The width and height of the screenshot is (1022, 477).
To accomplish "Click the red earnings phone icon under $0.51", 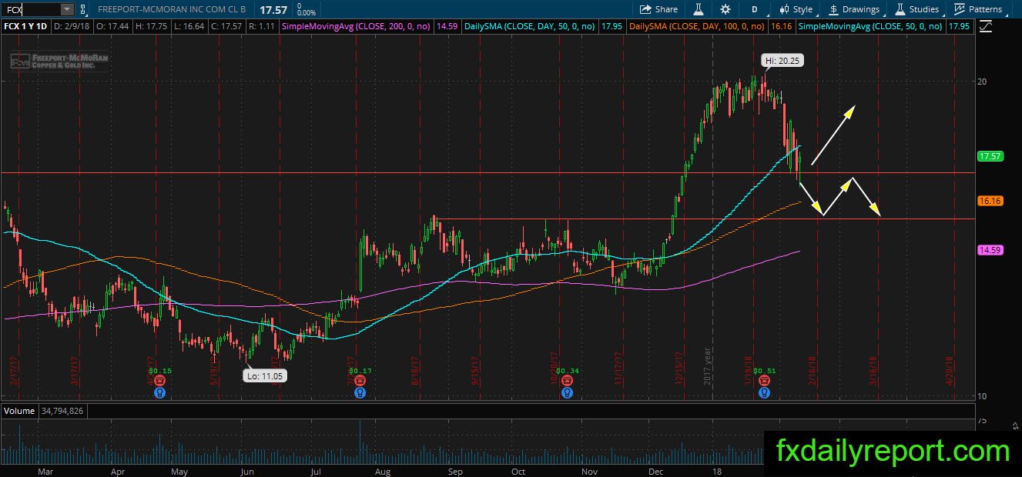I will point(764,381).
